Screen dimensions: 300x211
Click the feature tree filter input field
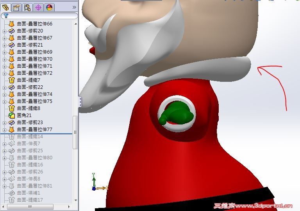pos(39,16)
